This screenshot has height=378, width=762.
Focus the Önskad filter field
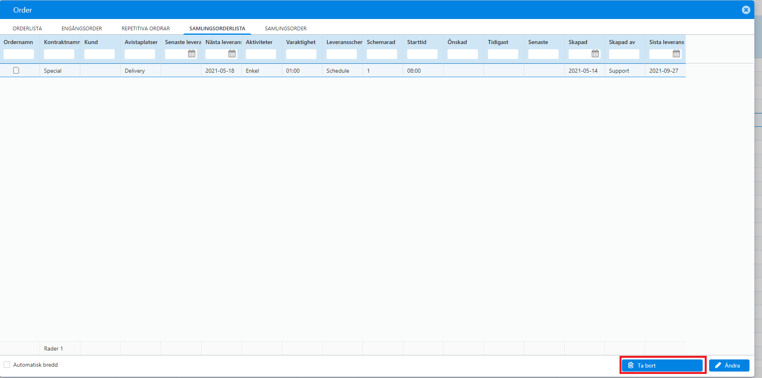click(x=463, y=54)
